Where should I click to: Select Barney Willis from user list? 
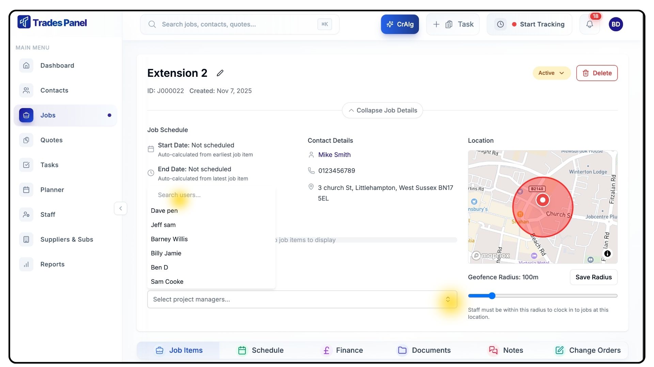(x=169, y=239)
